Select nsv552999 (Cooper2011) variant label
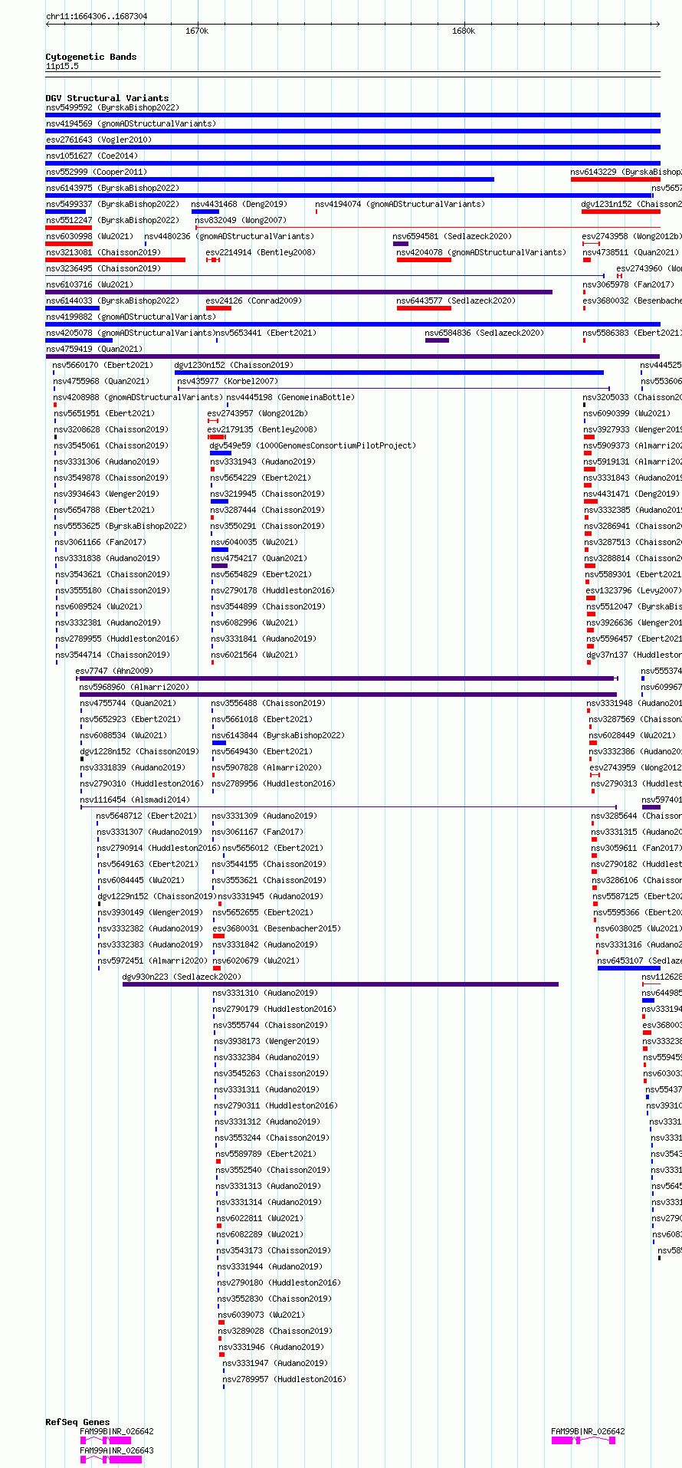 (96, 172)
